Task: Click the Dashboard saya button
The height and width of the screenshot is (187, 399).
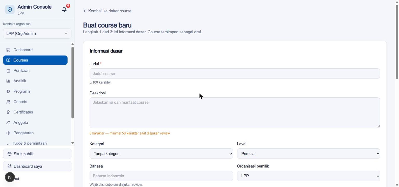Action: 37,166
